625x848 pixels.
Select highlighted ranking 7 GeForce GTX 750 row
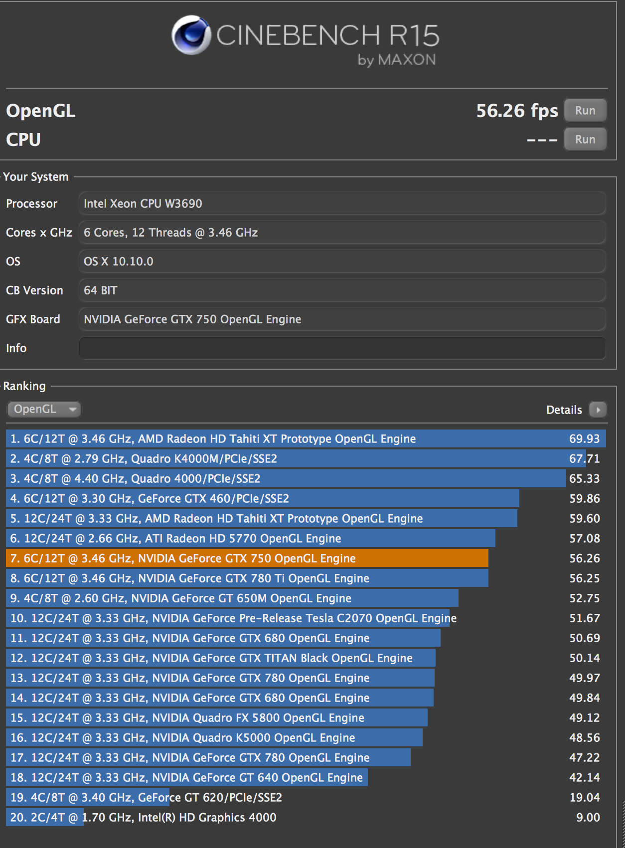pos(306,558)
